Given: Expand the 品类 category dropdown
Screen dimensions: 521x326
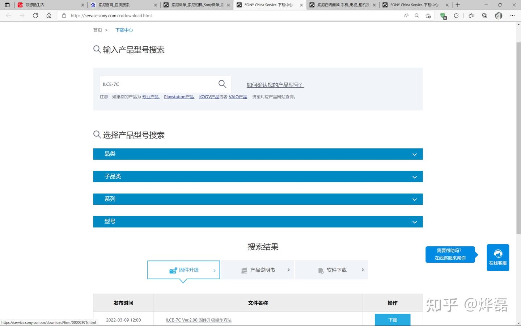Looking at the screenshot, I should [414, 154].
